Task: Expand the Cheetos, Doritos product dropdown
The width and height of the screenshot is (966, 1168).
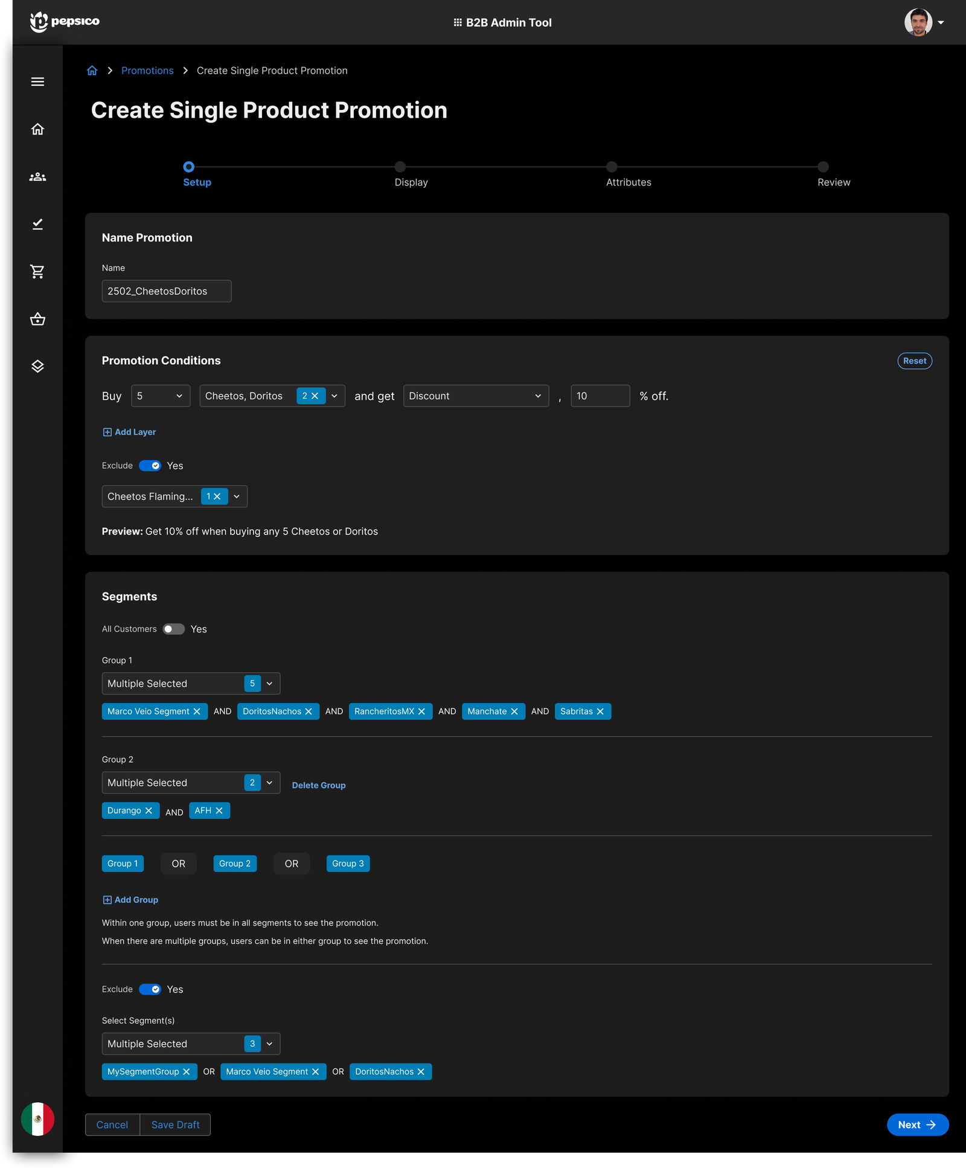Action: point(334,396)
